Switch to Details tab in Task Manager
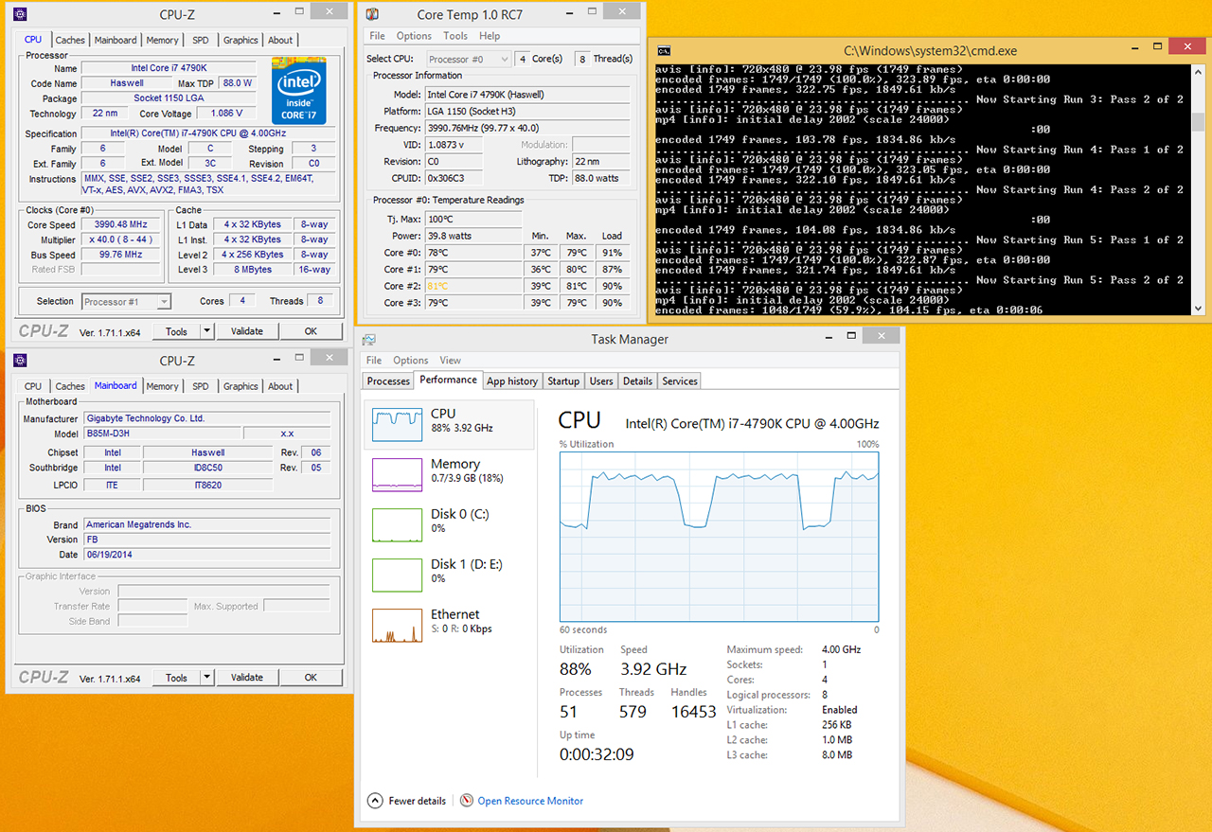This screenshot has height=832, width=1212. tap(637, 381)
